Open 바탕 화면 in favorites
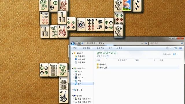 (82, 60)
